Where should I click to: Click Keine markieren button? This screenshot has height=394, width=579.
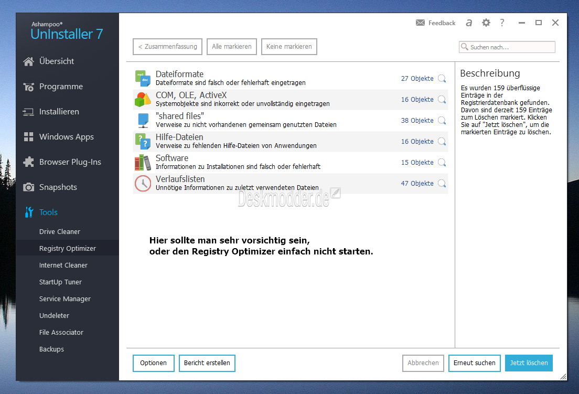(289, 47)
